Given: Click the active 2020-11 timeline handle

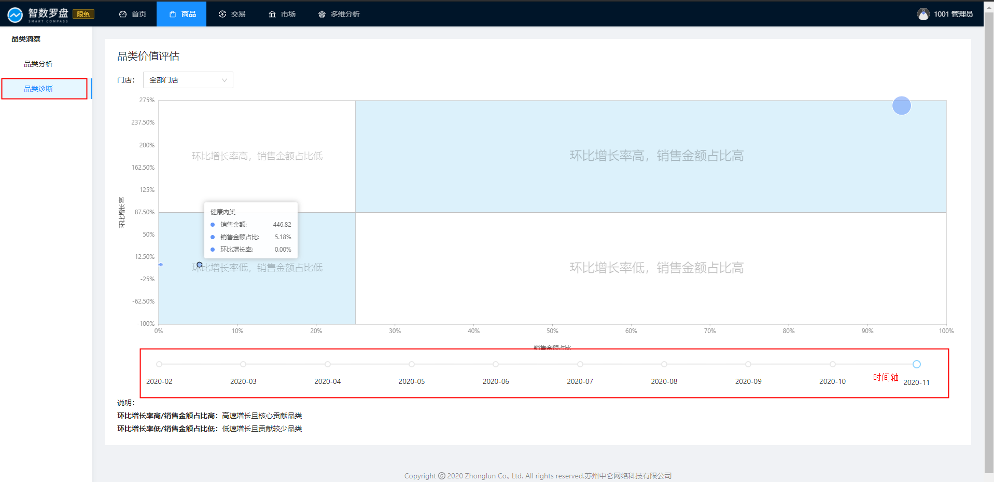Looking at the screenshot, I should coord(916,364).
